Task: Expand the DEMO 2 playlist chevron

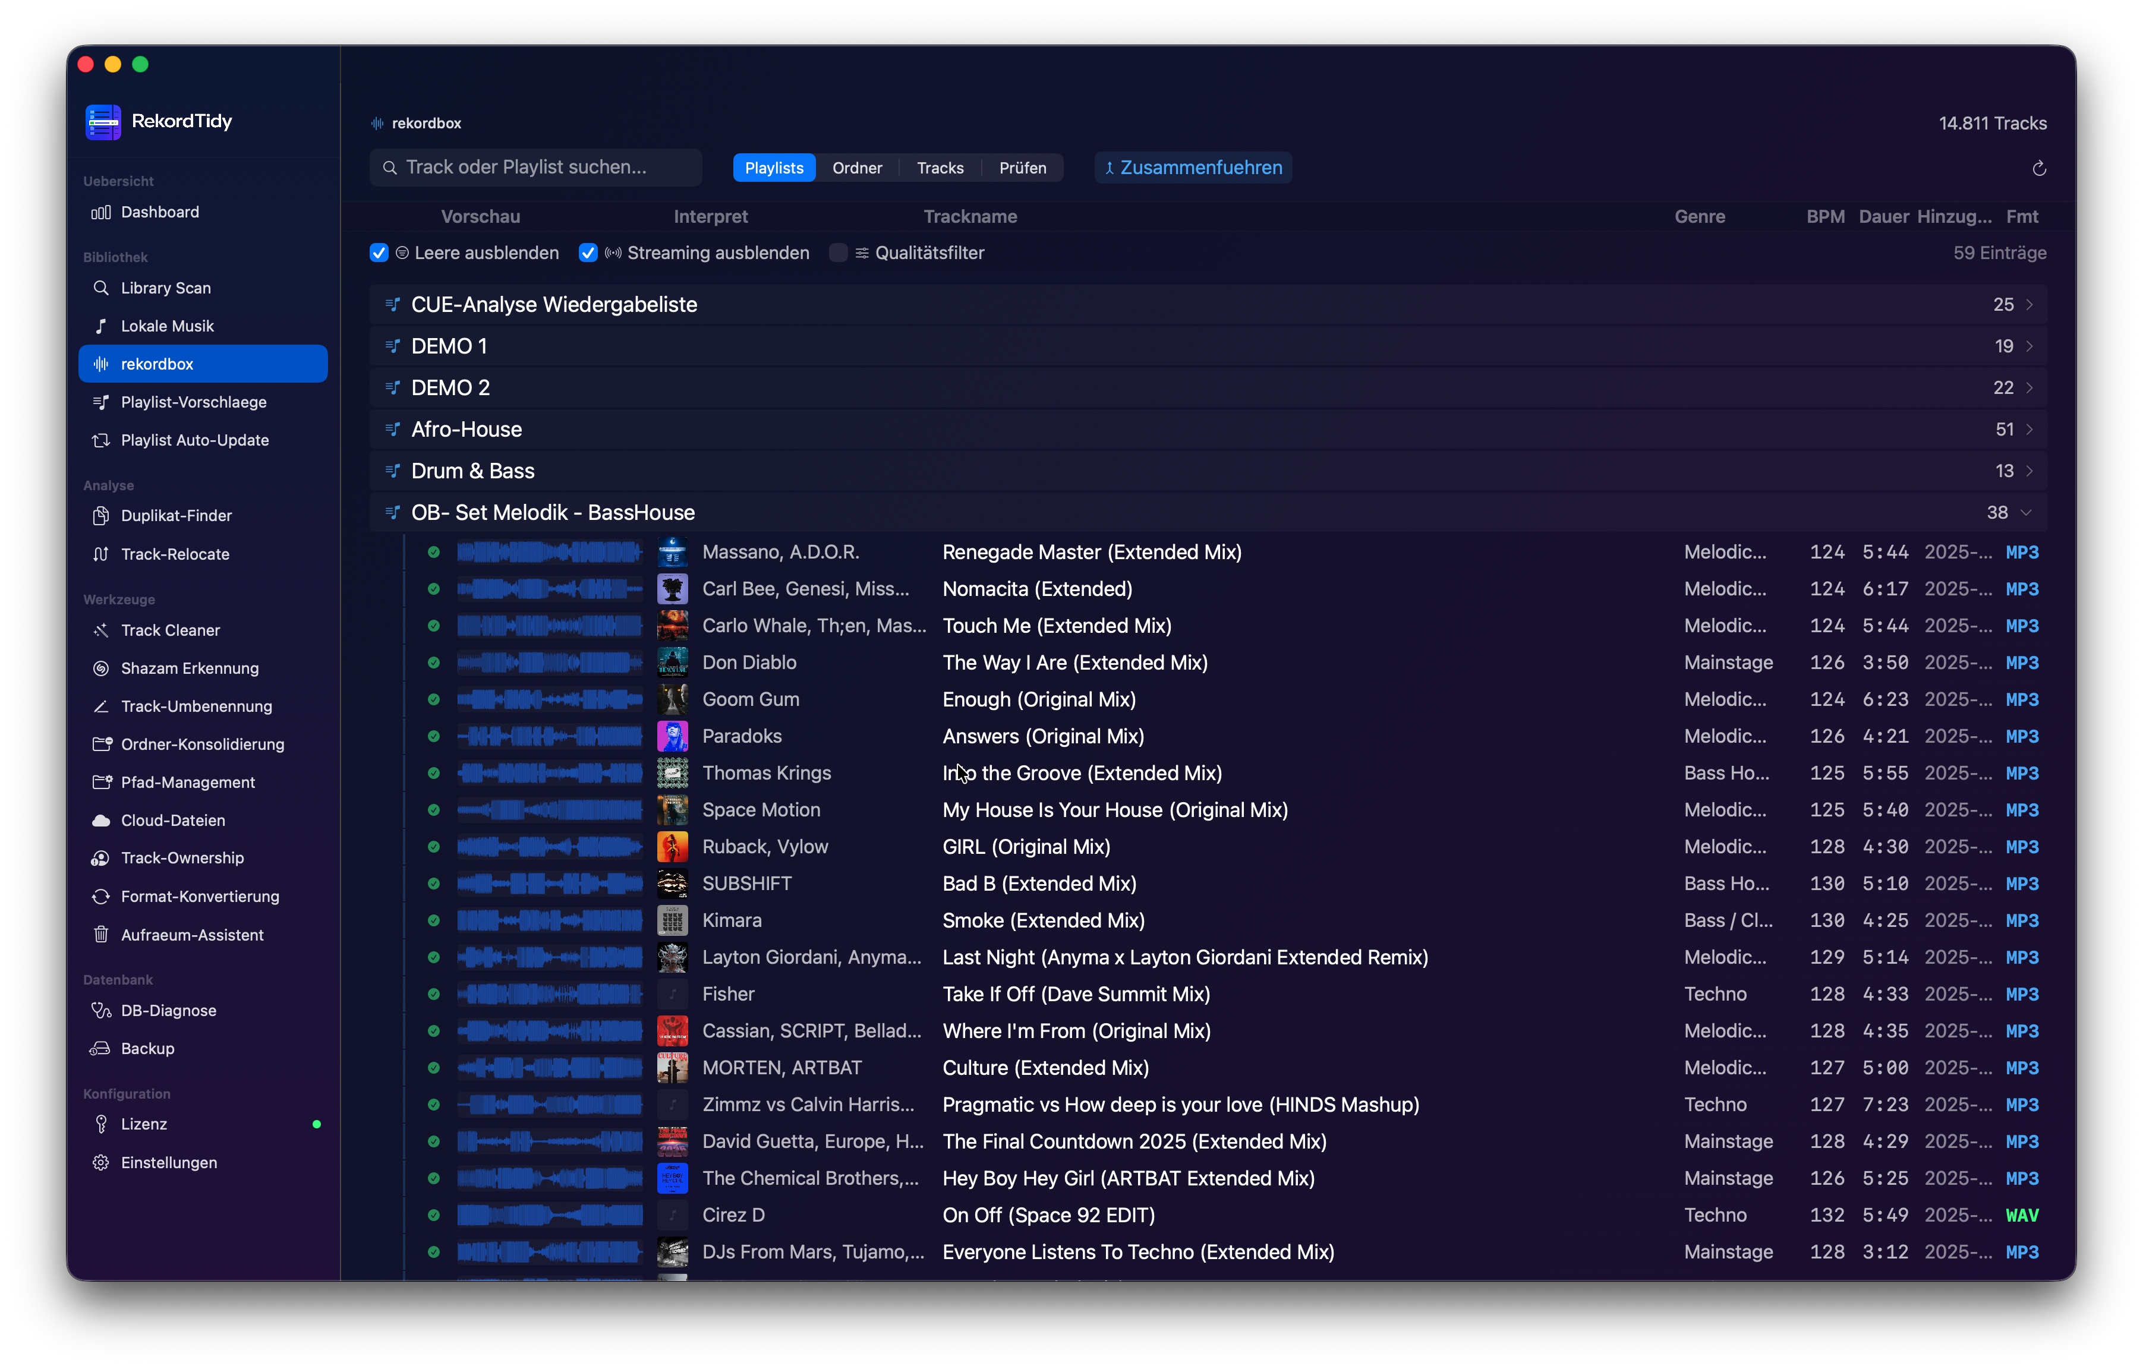Action: [x=2029, y=388]
